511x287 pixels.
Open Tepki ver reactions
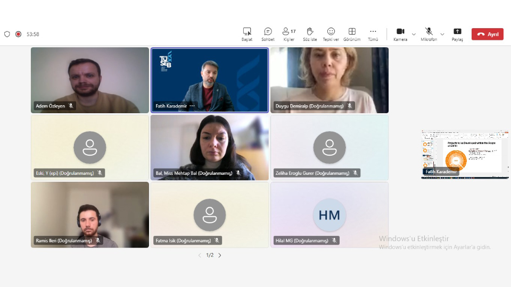tap(331, 34)
